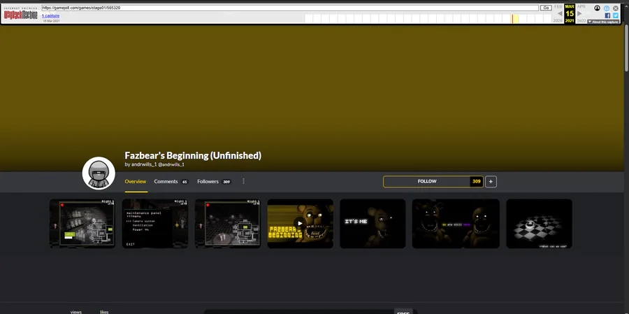629x314 pixels.
Task: Click the Wayback Machine logo
Action: click(20, 13)
